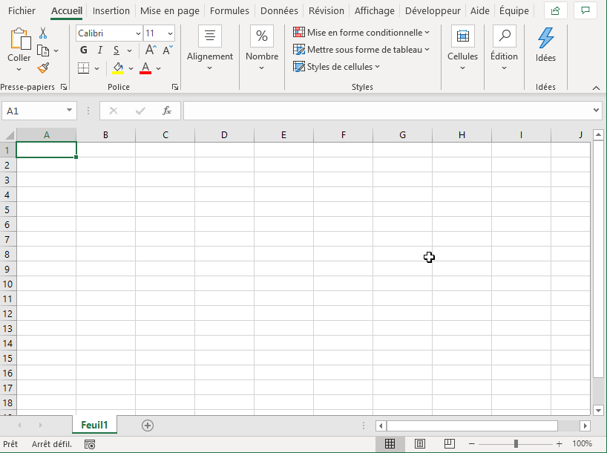This screenshot has width=607, height=453.
Task: Zoom in with the plus button
Action: pyautogui.click(x=559, y=443)
